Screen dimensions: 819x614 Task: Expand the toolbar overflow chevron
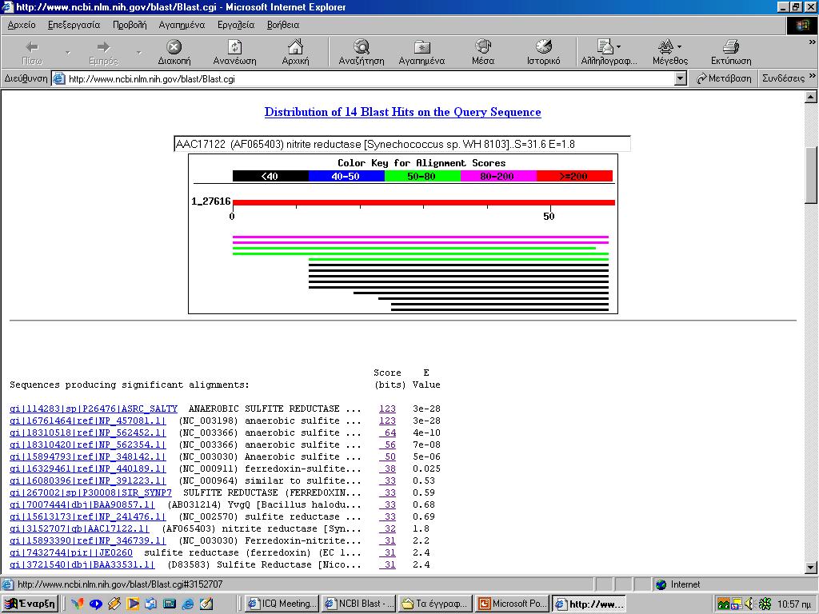pyautogui.click(x=813, y=42)
